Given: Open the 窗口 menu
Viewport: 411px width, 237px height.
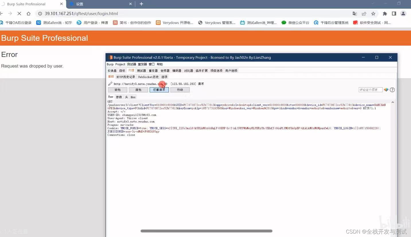Looking at the screenshot, I should 152,64.
